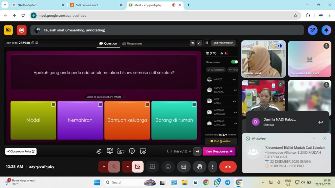This screenshot has height=188, width=335.
Task: Switch to the Responses tab
Action: (132, 43)
